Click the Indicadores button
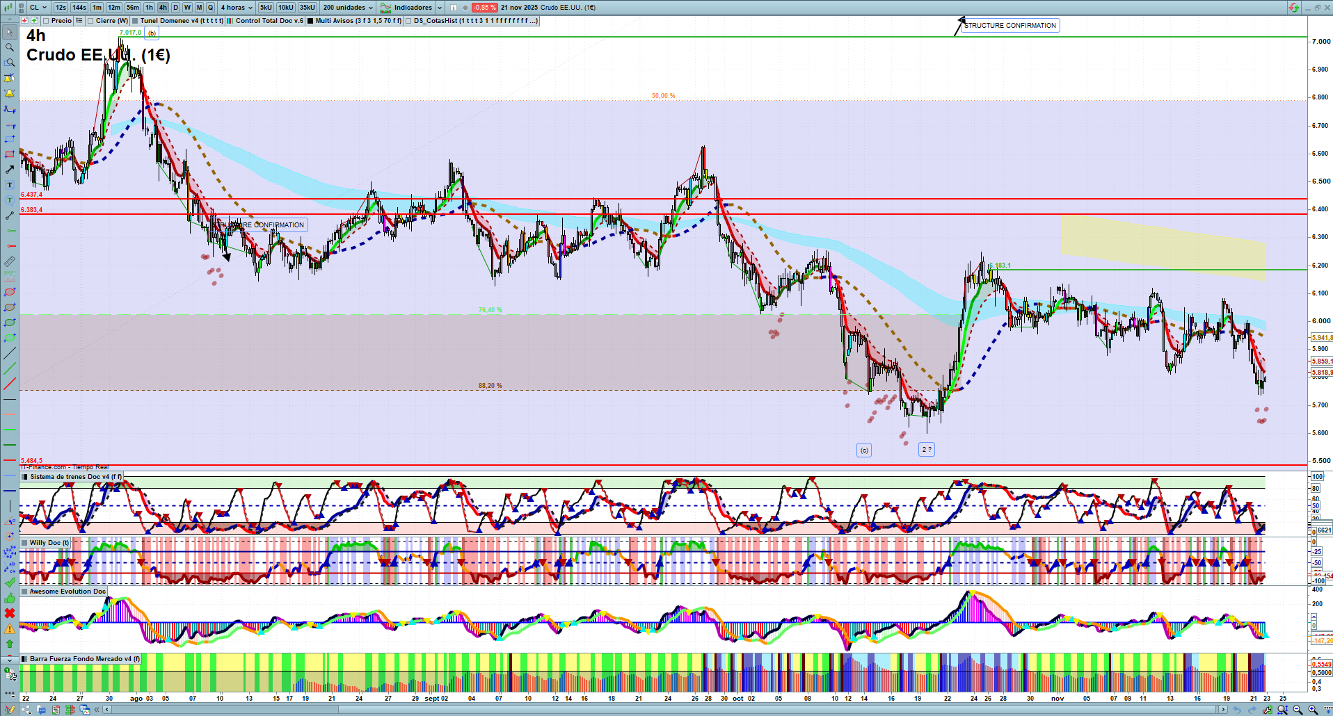This screenshot has width=1333, height=716. (412, 8)
